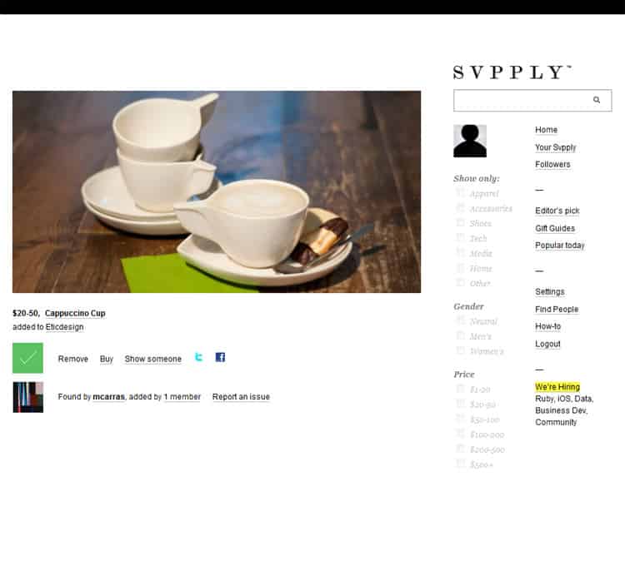Share product via the Twitter icon
The height and width of the screenshot is (566, 625).
[198, 357]
